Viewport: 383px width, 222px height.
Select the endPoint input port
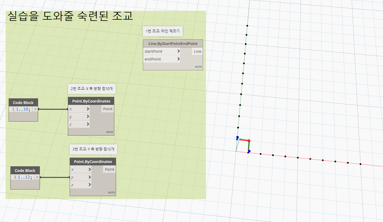tap(162, 59)
